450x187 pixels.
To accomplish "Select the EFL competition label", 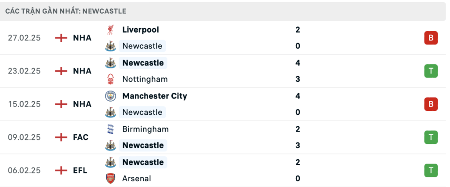I will [80, 170].
